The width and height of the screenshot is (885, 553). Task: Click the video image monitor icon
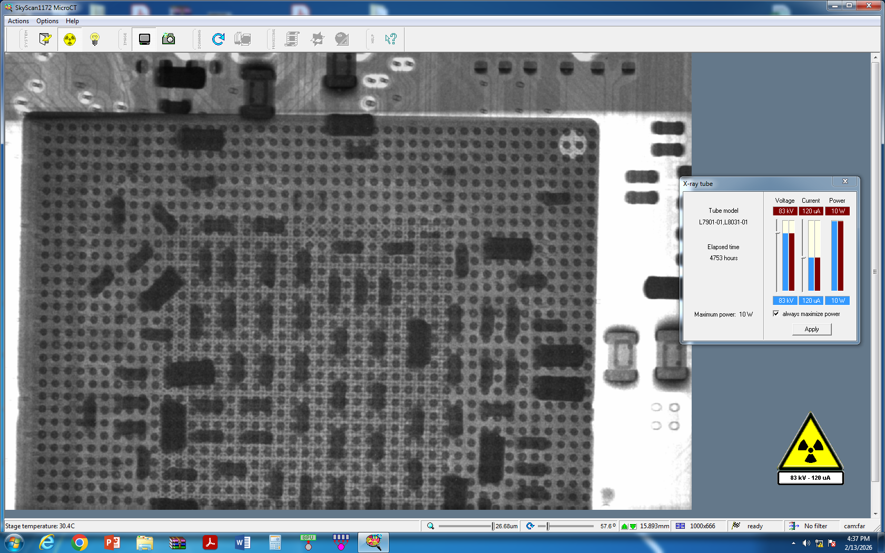pyautogui.click(x=144, y=39)
